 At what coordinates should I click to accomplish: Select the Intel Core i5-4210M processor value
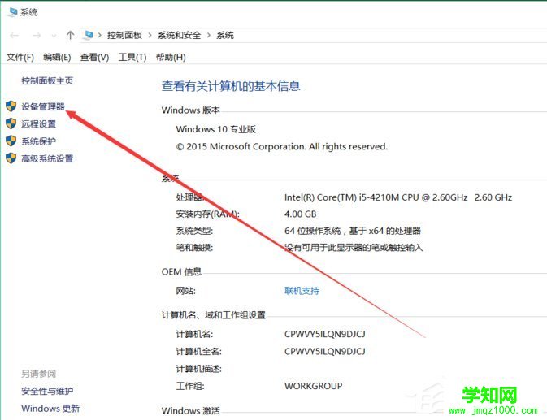tap(398, 197)
